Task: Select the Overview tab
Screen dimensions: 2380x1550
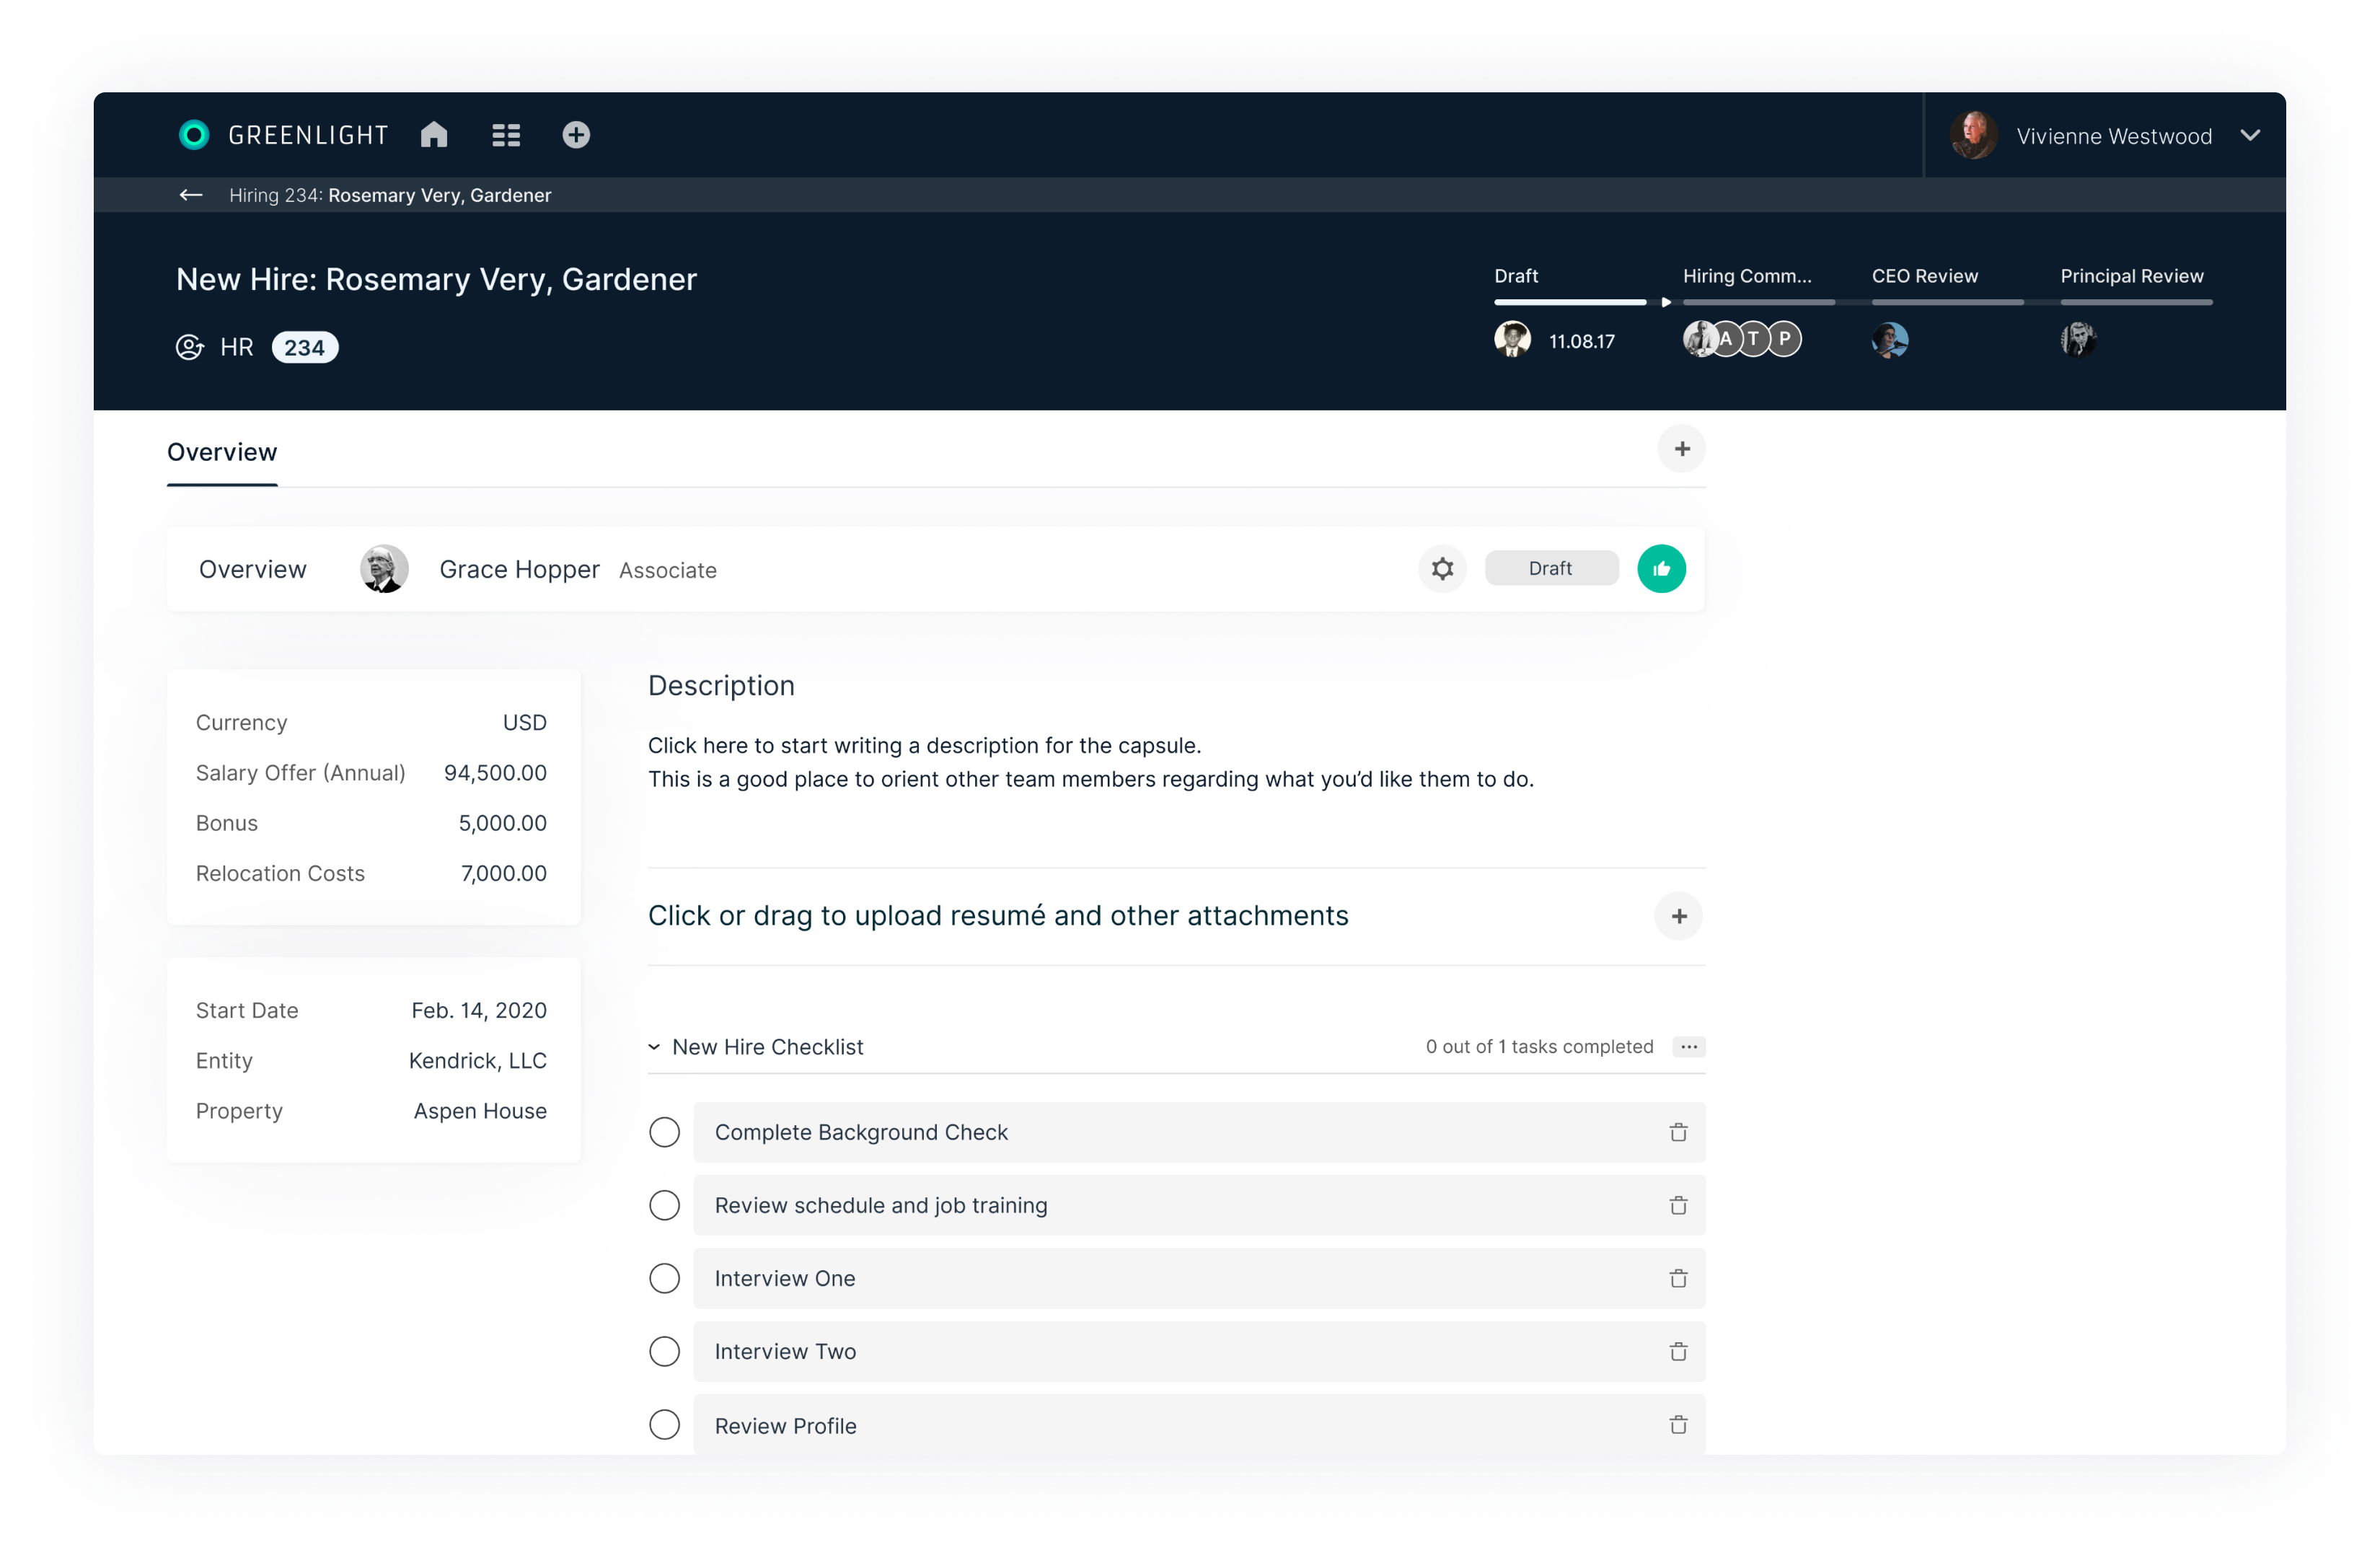Action: pyautogui.click(x=222, y=452)
